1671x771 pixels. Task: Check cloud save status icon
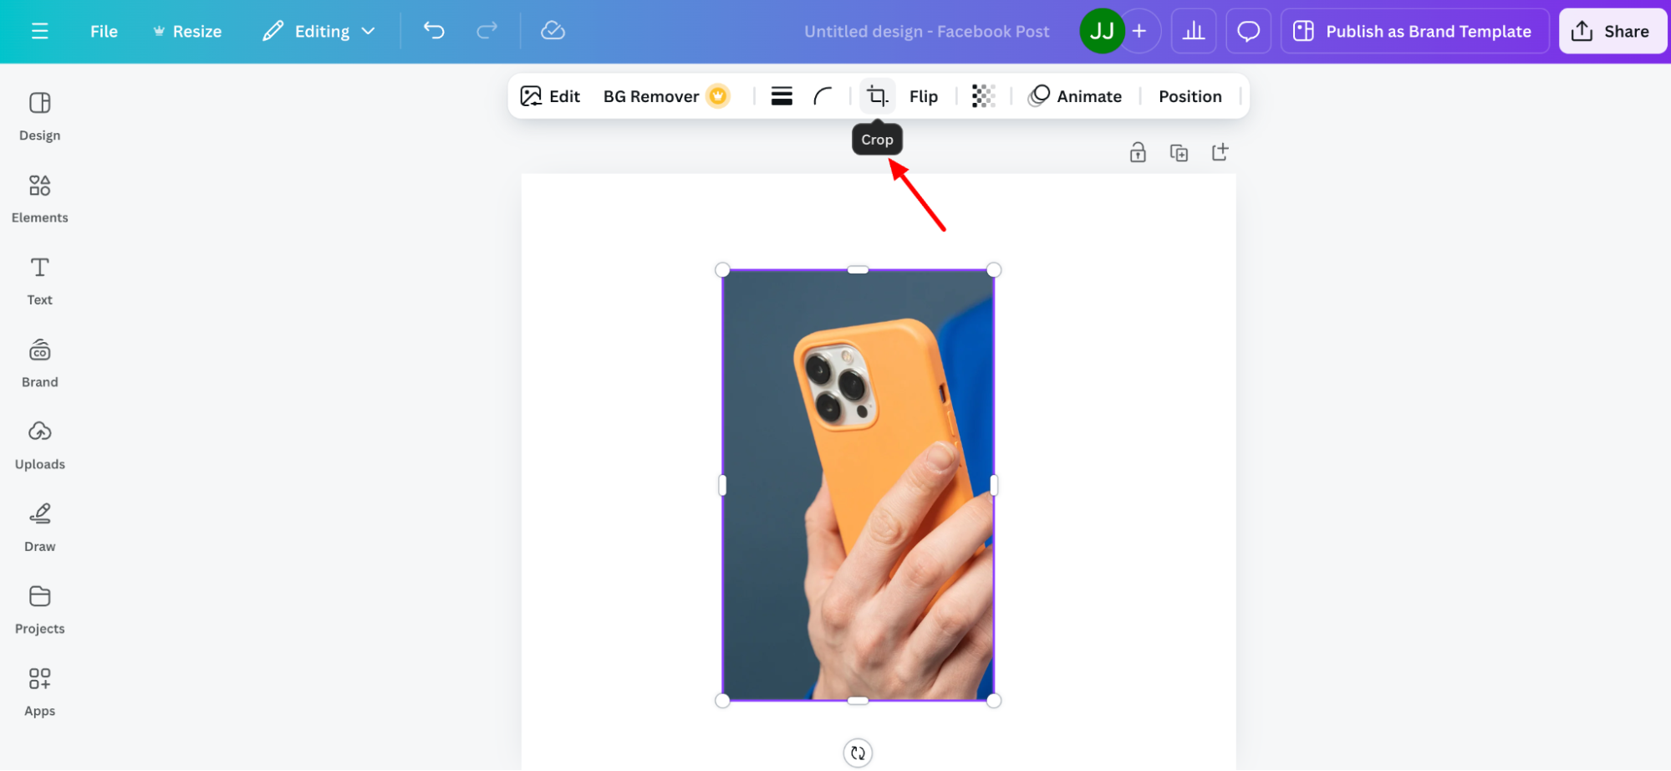tap(553, 31)
